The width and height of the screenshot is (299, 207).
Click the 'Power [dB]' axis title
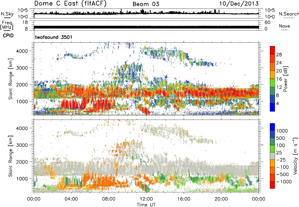pos(286,79)
